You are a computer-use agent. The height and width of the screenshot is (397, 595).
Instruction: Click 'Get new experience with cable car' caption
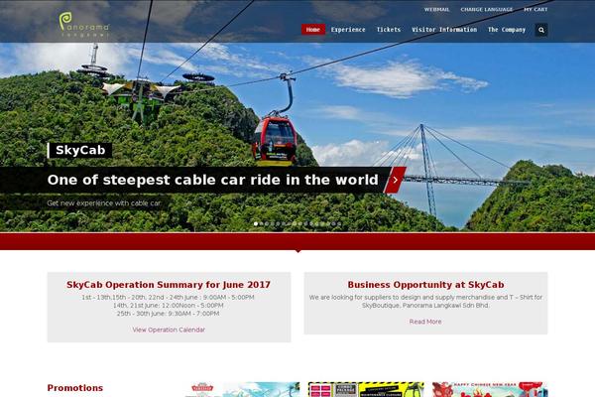pos(103,203)
